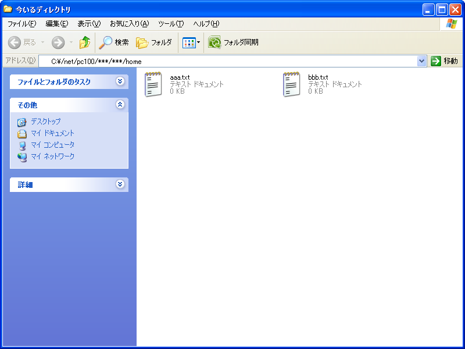Select the bbb.txt file icon
465x349 pixels.
(292, 84)
